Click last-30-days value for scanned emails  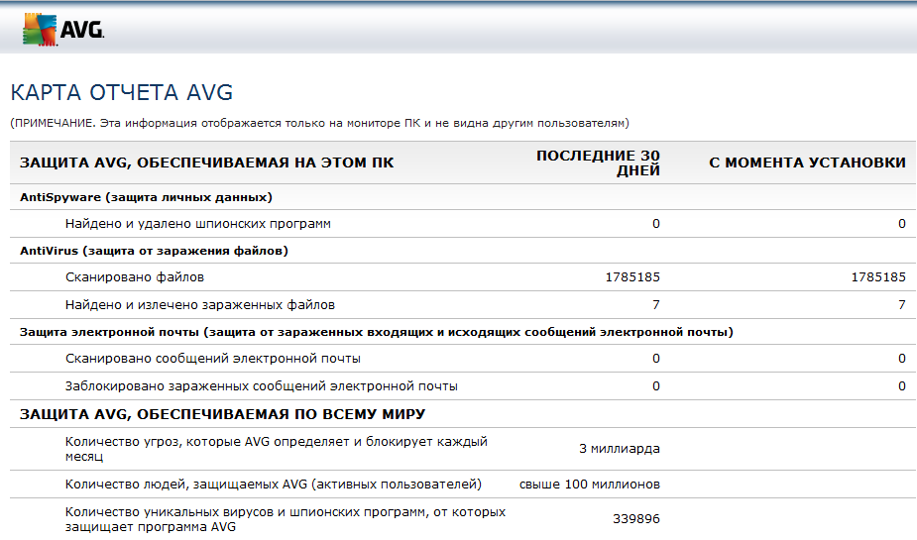(x=656, y=359)
